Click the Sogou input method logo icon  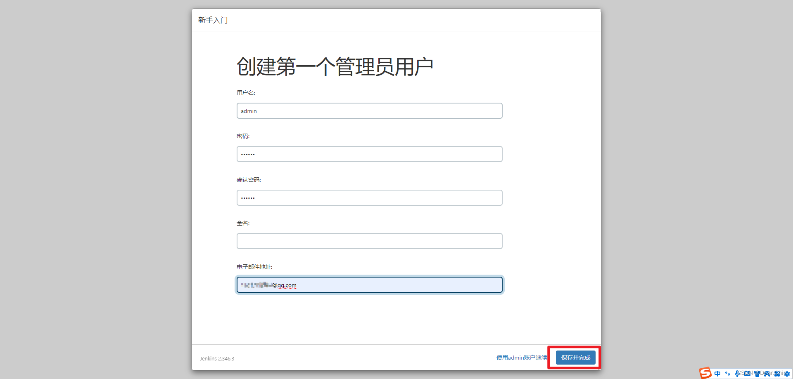(705, 373)
